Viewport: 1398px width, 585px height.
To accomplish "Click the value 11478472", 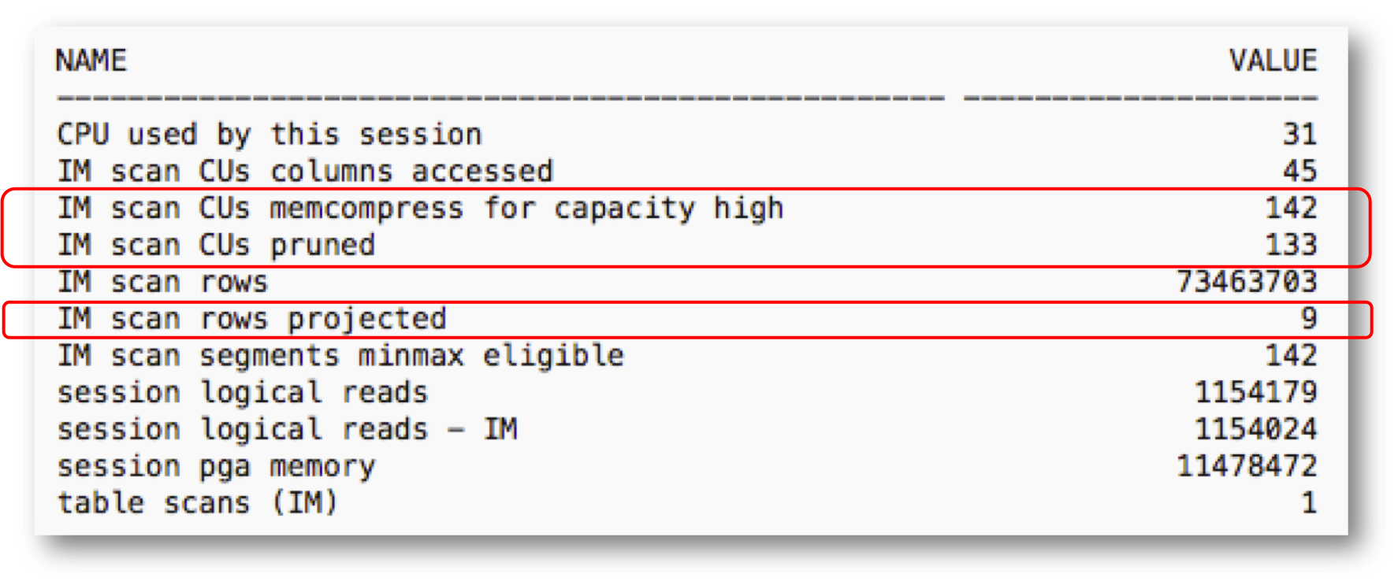I will pyautogui.click(x=1247, y=467).
